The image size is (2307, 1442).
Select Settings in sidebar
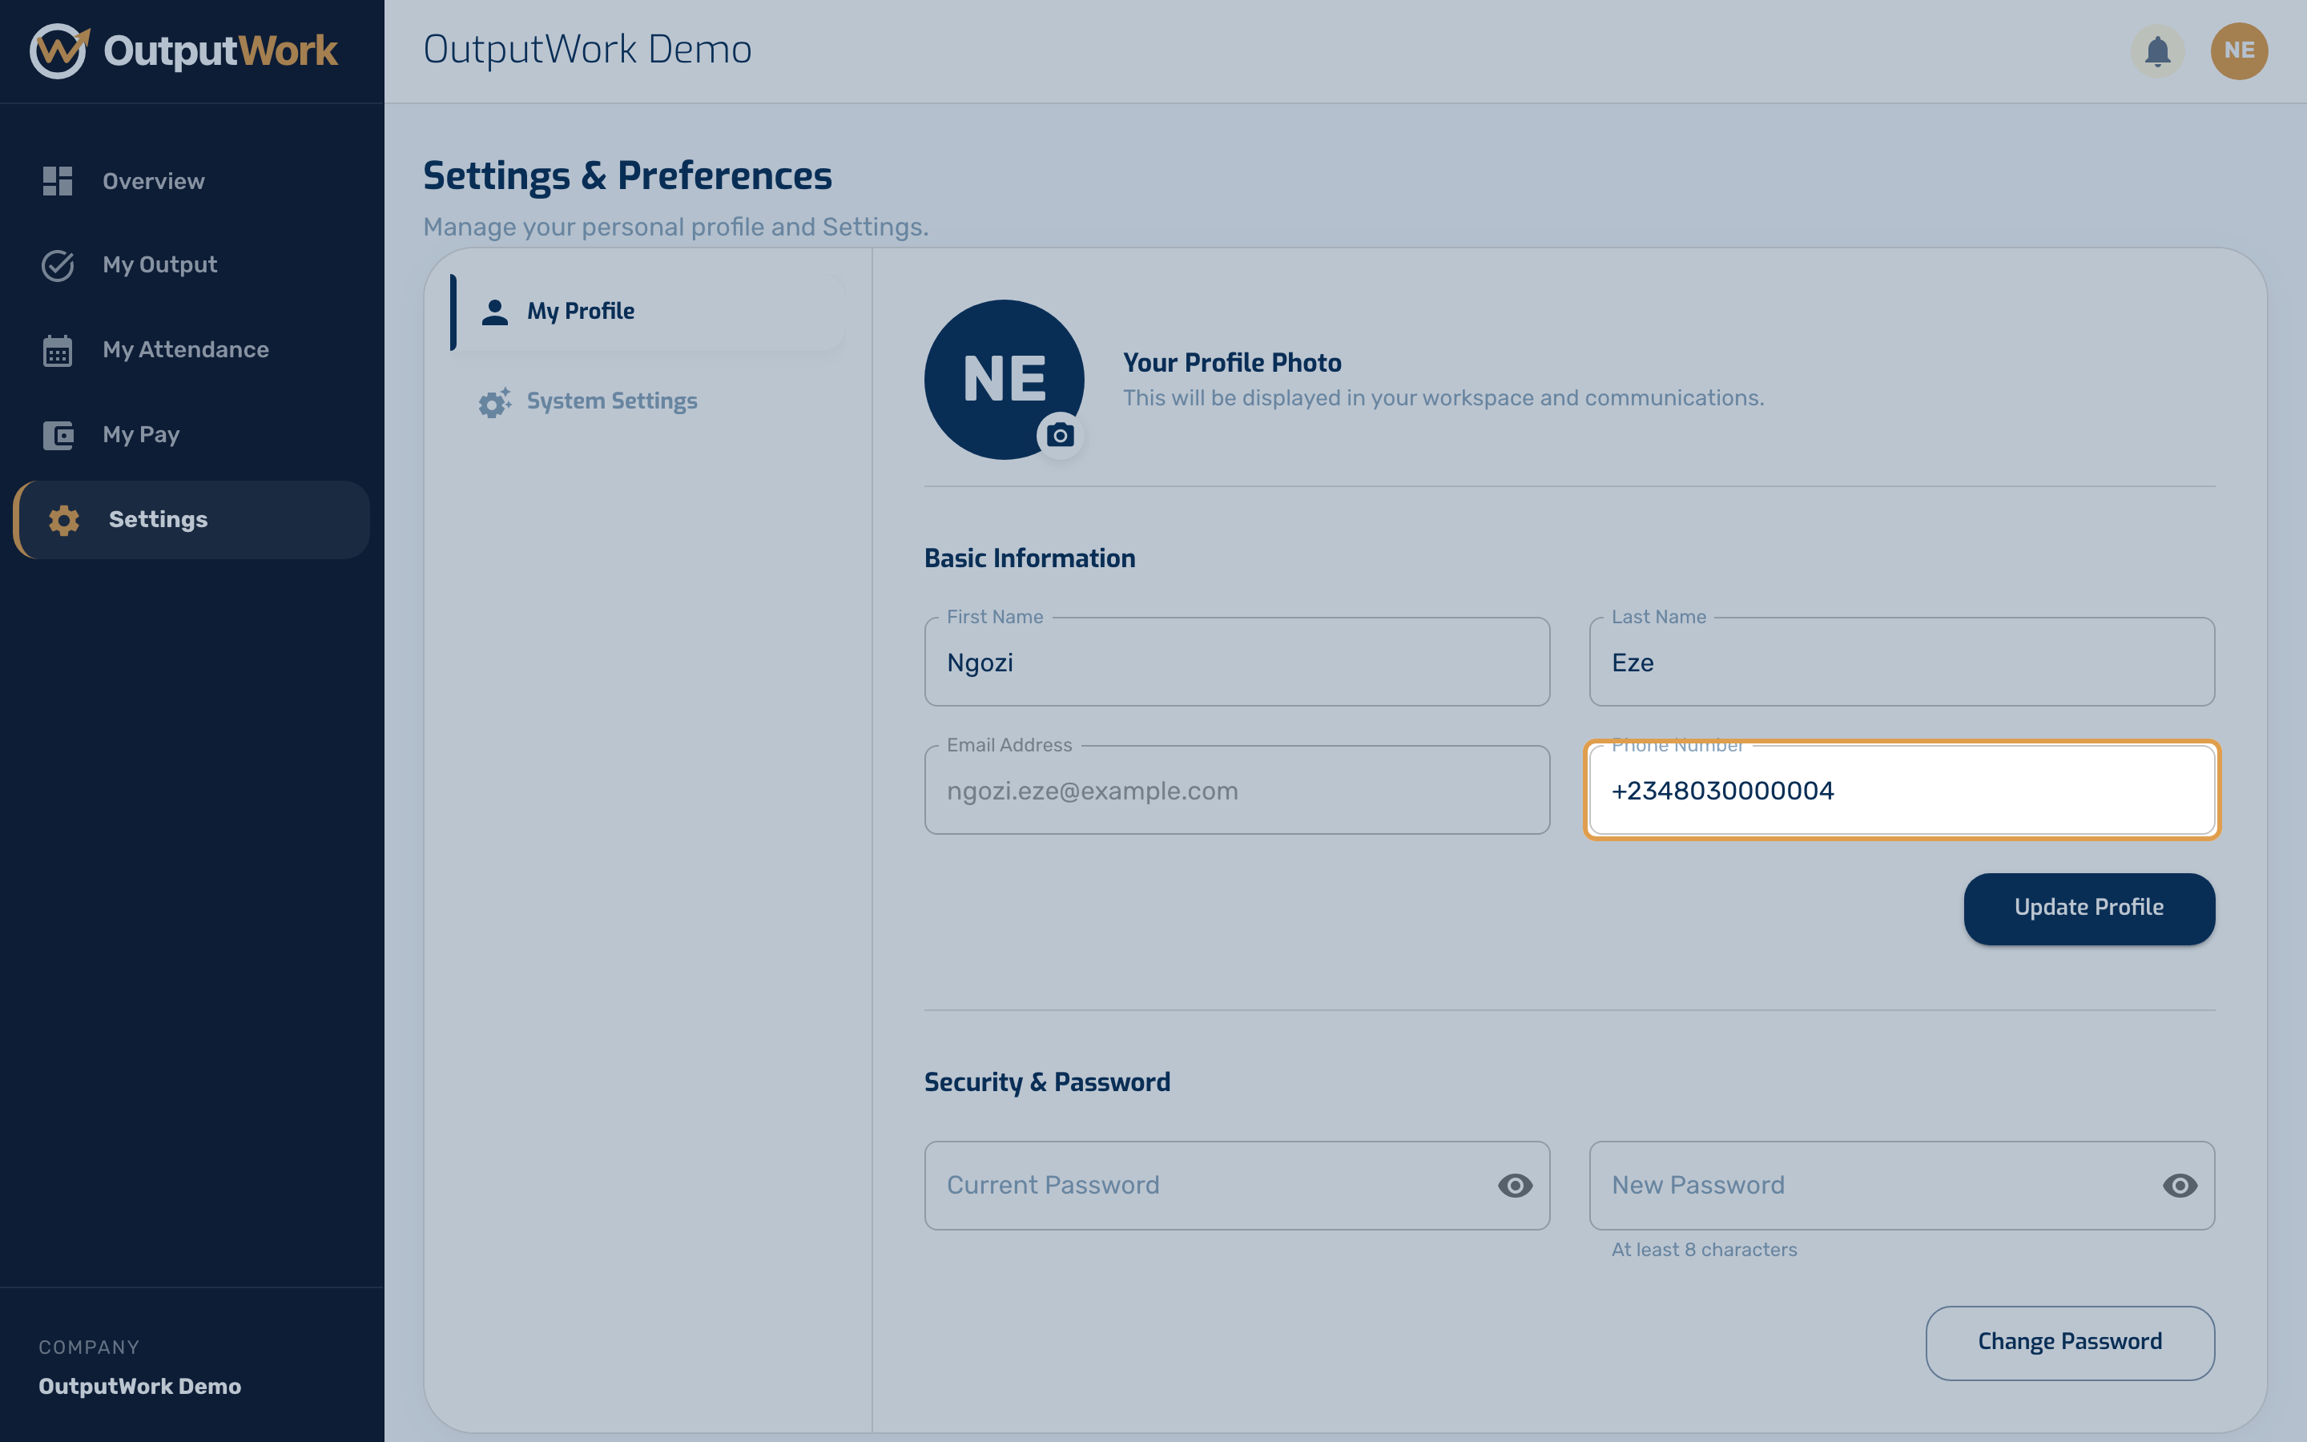click(191, 520)
